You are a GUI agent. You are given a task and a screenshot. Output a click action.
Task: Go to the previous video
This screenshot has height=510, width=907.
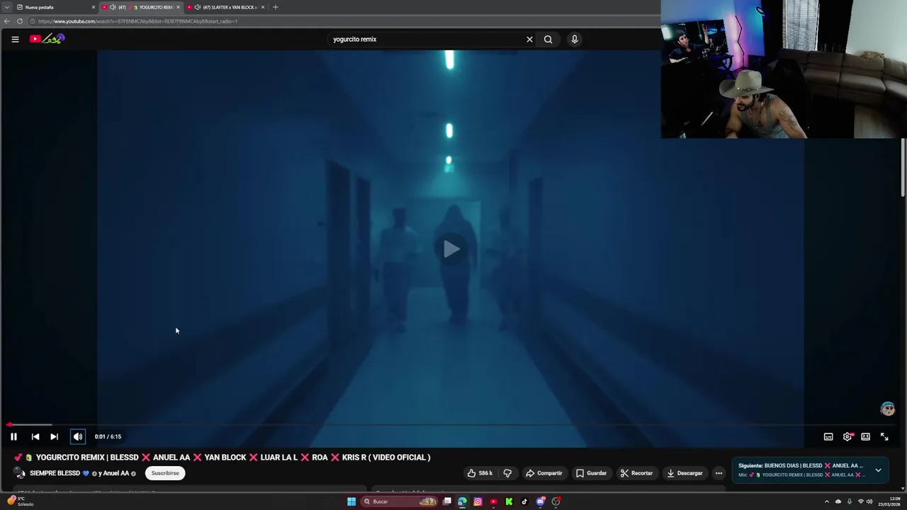point(35,437)
